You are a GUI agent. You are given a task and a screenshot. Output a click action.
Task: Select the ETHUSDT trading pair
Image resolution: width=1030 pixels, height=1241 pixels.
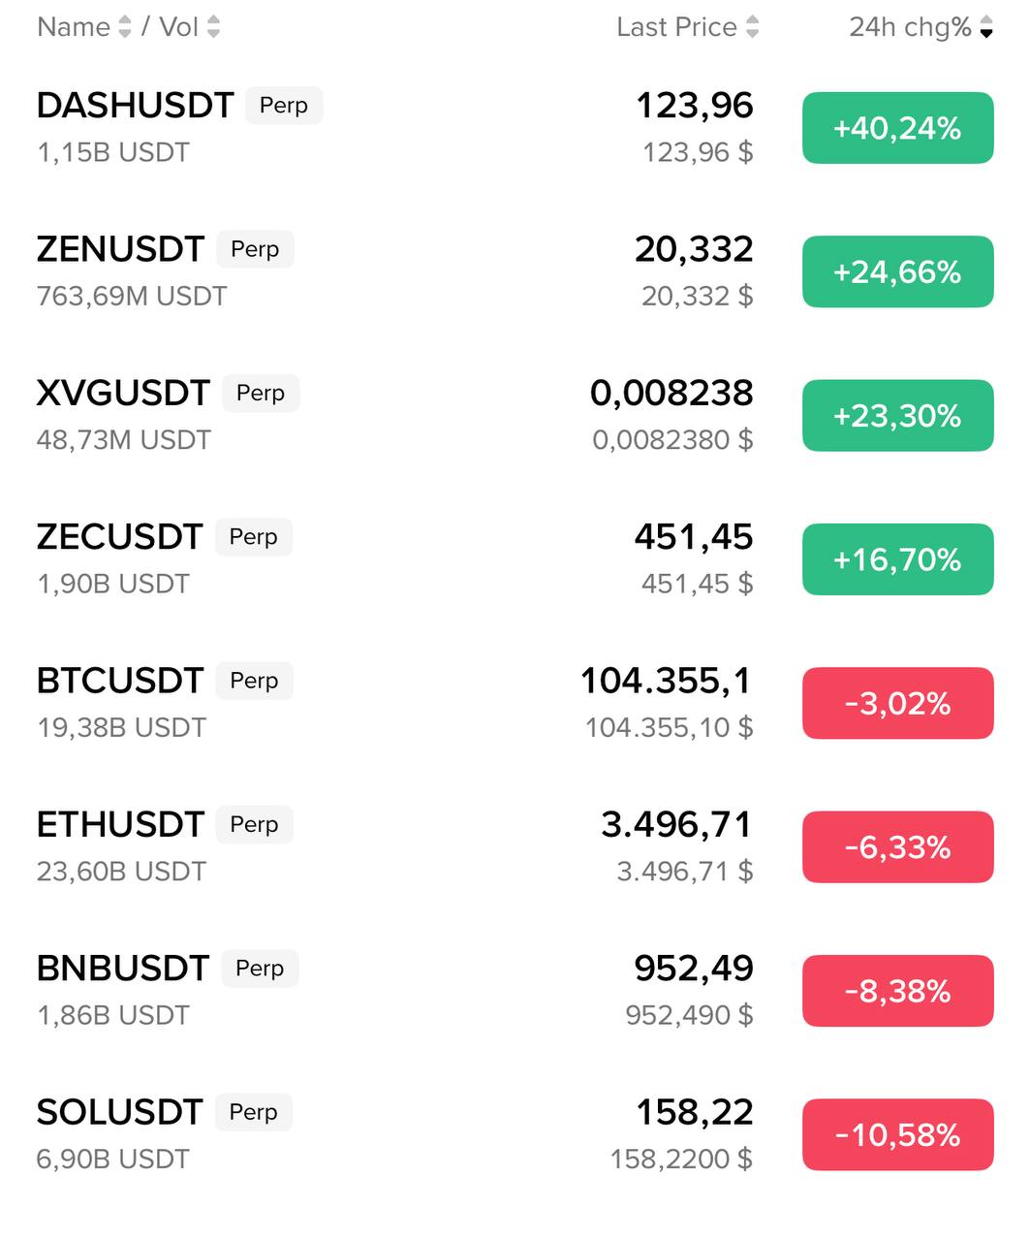(120, 824)
